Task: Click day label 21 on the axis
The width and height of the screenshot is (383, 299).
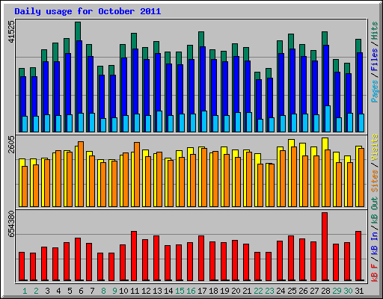Action: 247,291
